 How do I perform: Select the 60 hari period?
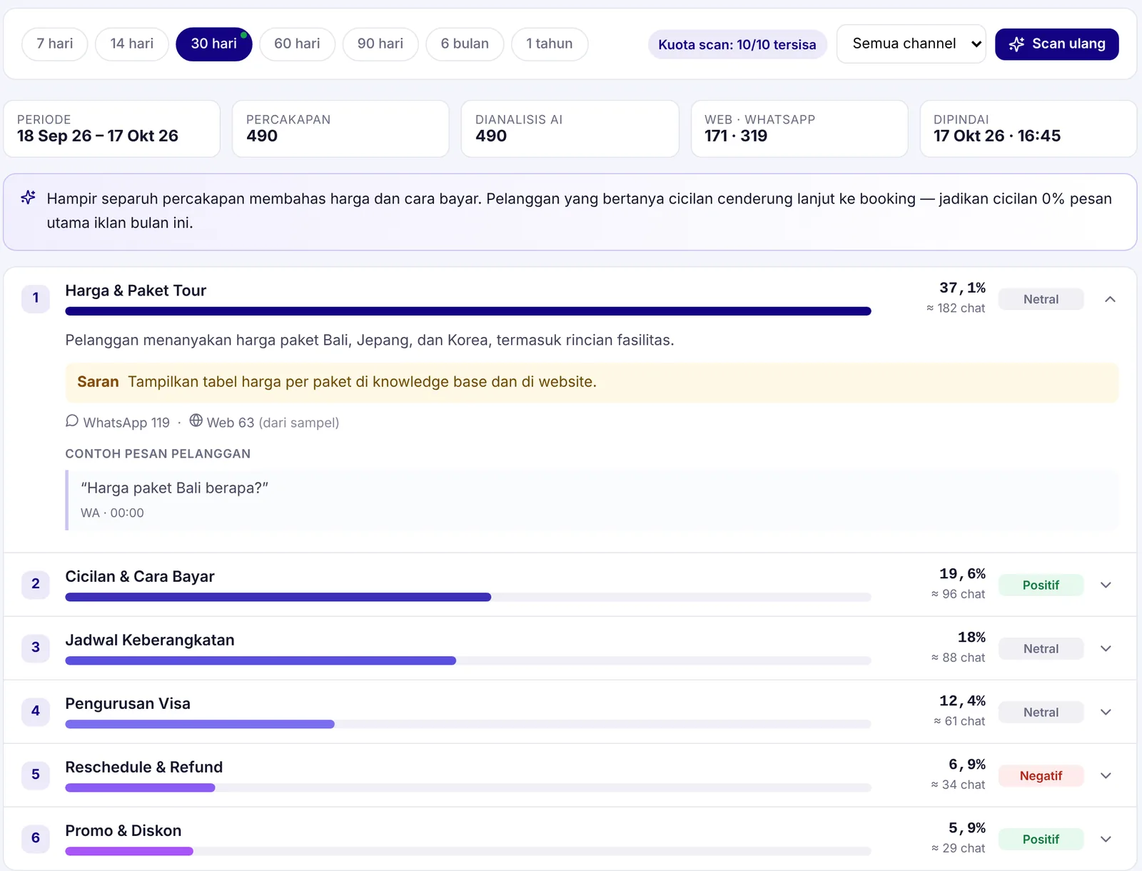coord(297,44)
